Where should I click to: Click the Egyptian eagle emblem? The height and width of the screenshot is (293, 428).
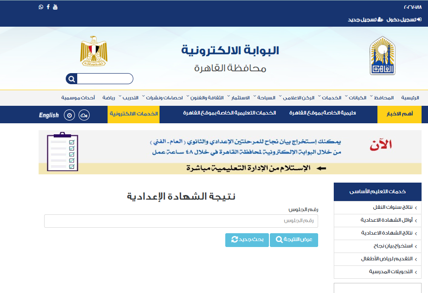tap(93, 52)
